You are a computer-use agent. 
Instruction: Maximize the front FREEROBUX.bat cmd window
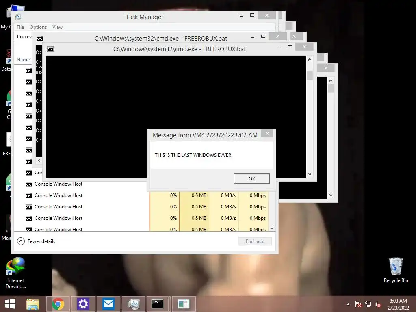click(290, 47)
